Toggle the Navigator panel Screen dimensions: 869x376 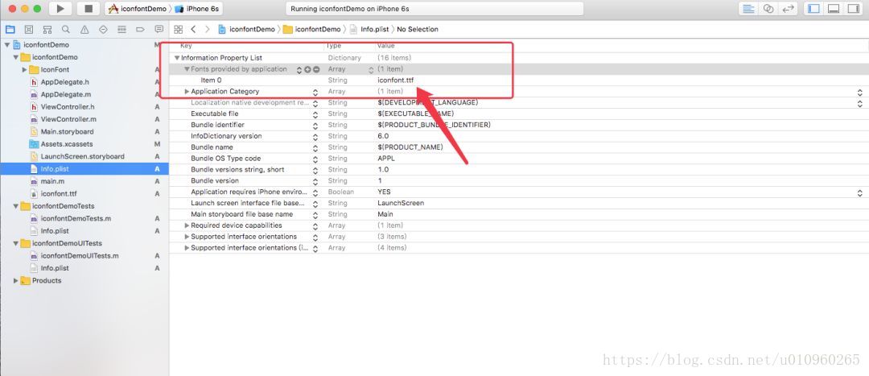pyautogui.click(x=813, y=8)
